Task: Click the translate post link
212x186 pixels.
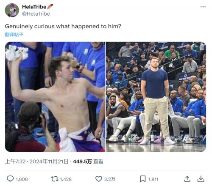Action: pyautogui.click(x=14, y=34)
